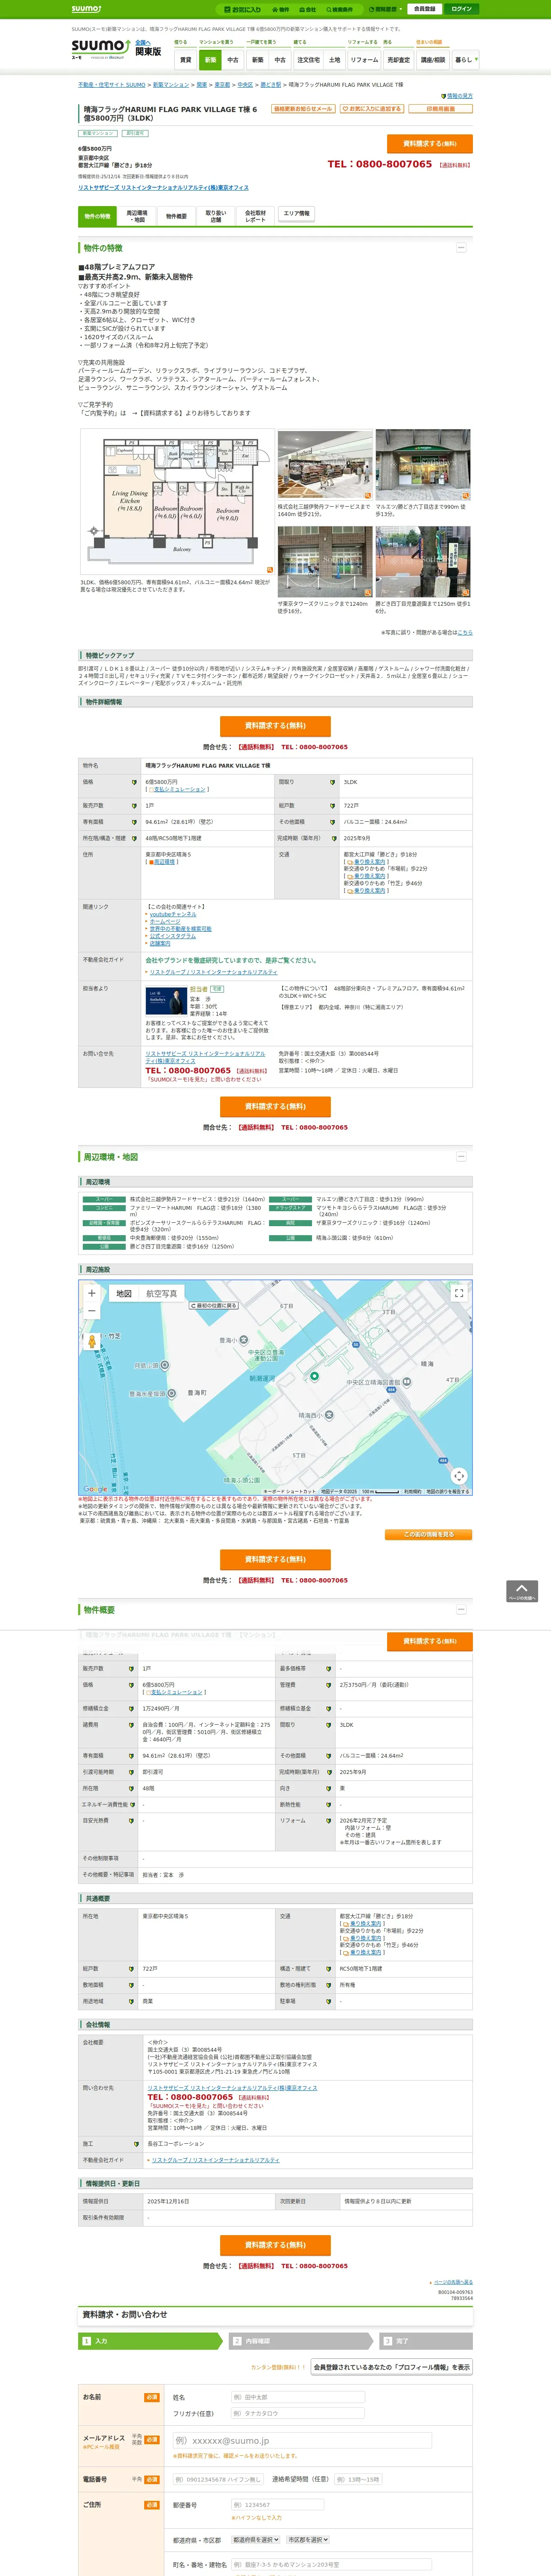Switch map to 航空写真 view
Image resolution: width=551 pixels, height=2576 pixels.
(161, 1294)
